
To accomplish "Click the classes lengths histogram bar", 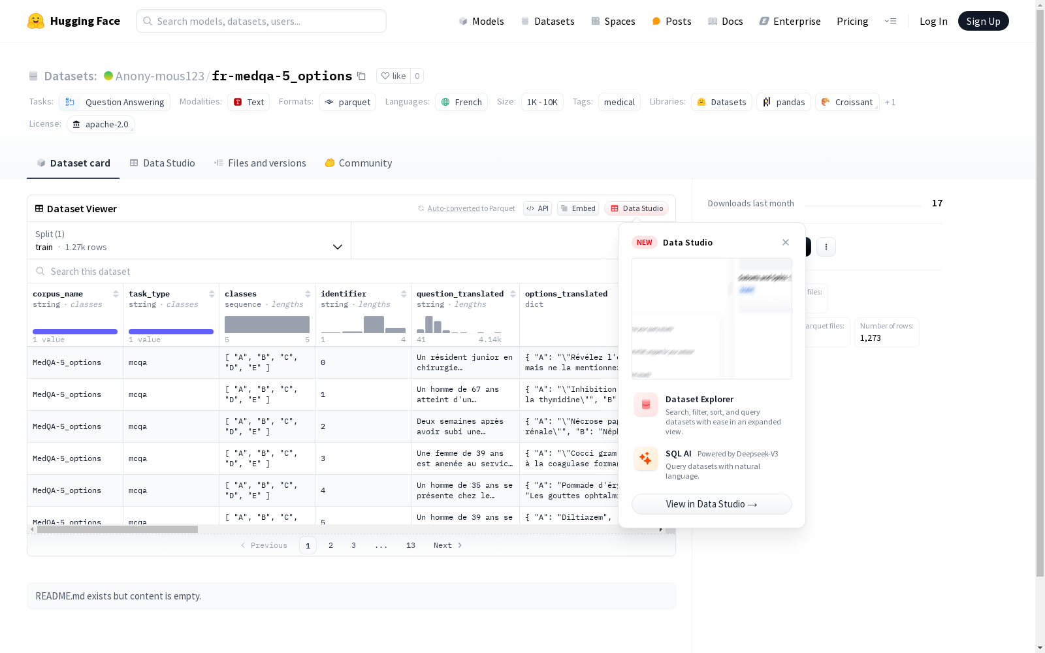I will 267,325.
